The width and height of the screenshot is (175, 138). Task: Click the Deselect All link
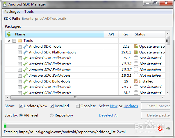pos(108,115)
